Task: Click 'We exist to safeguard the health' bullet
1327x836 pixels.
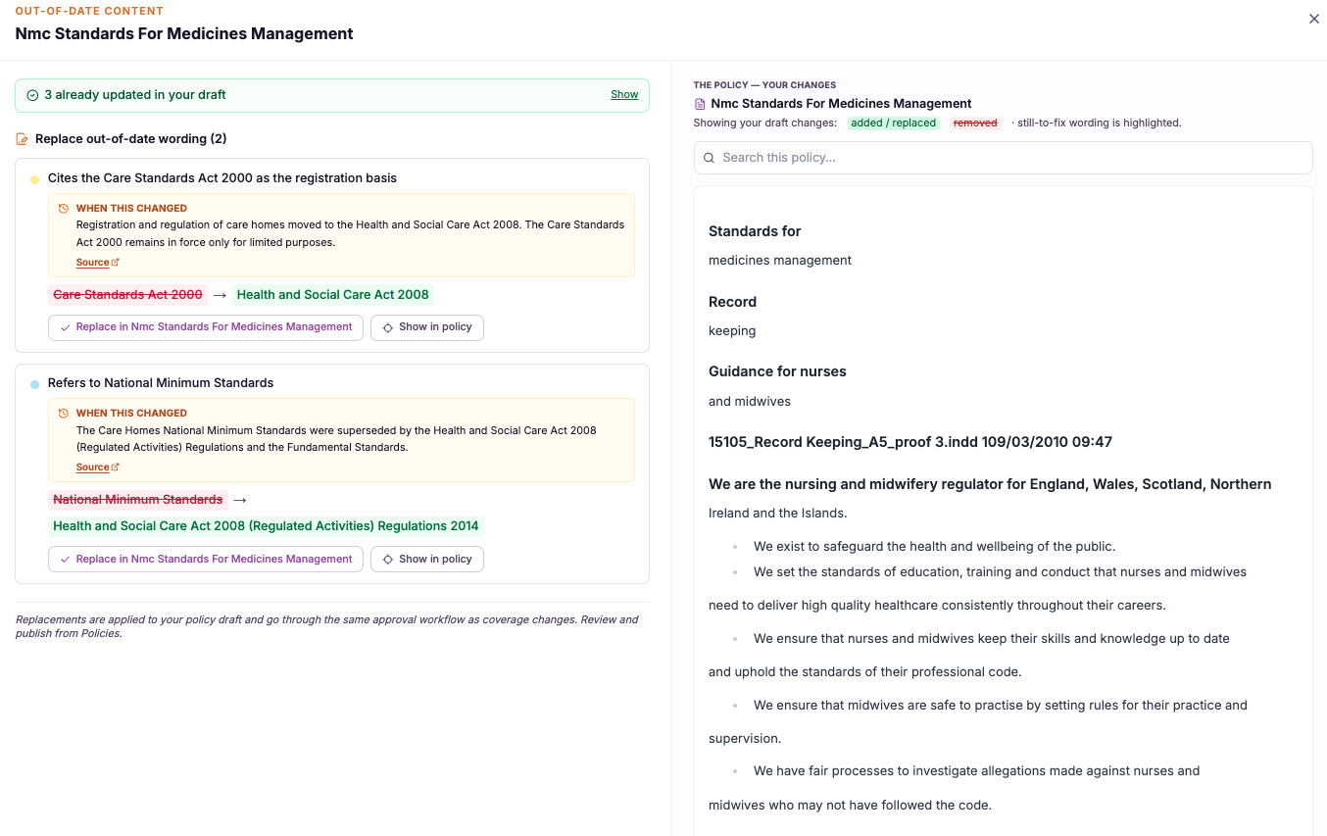Action: click(x=934, y=547)
